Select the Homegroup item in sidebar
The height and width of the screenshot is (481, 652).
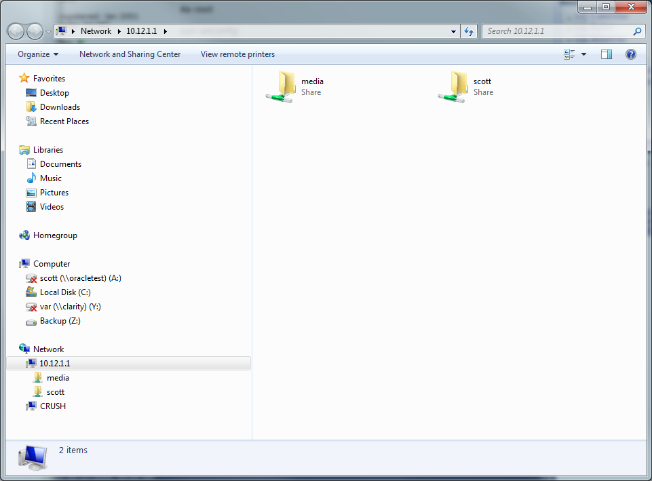54,235
